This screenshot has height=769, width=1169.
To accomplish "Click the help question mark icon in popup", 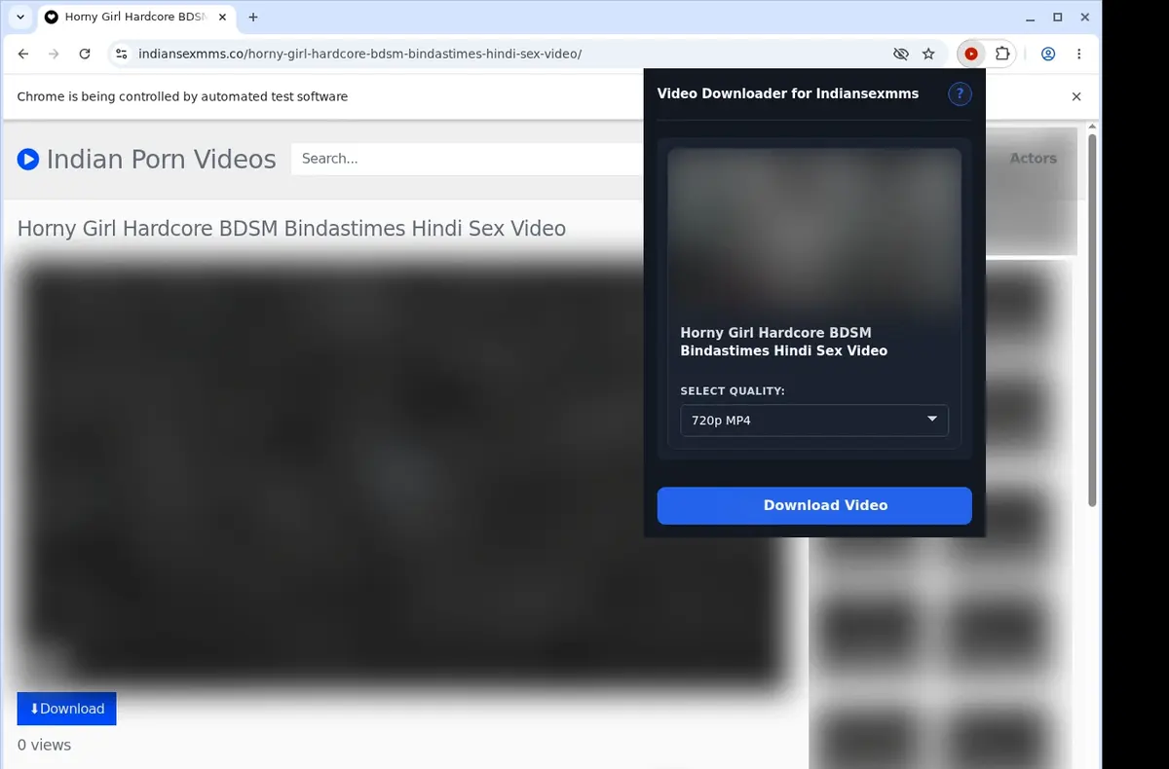I will [960, 93].
